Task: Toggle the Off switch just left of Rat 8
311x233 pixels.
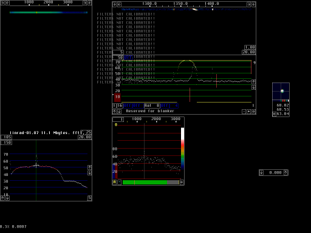Action: tap(137, 106)
